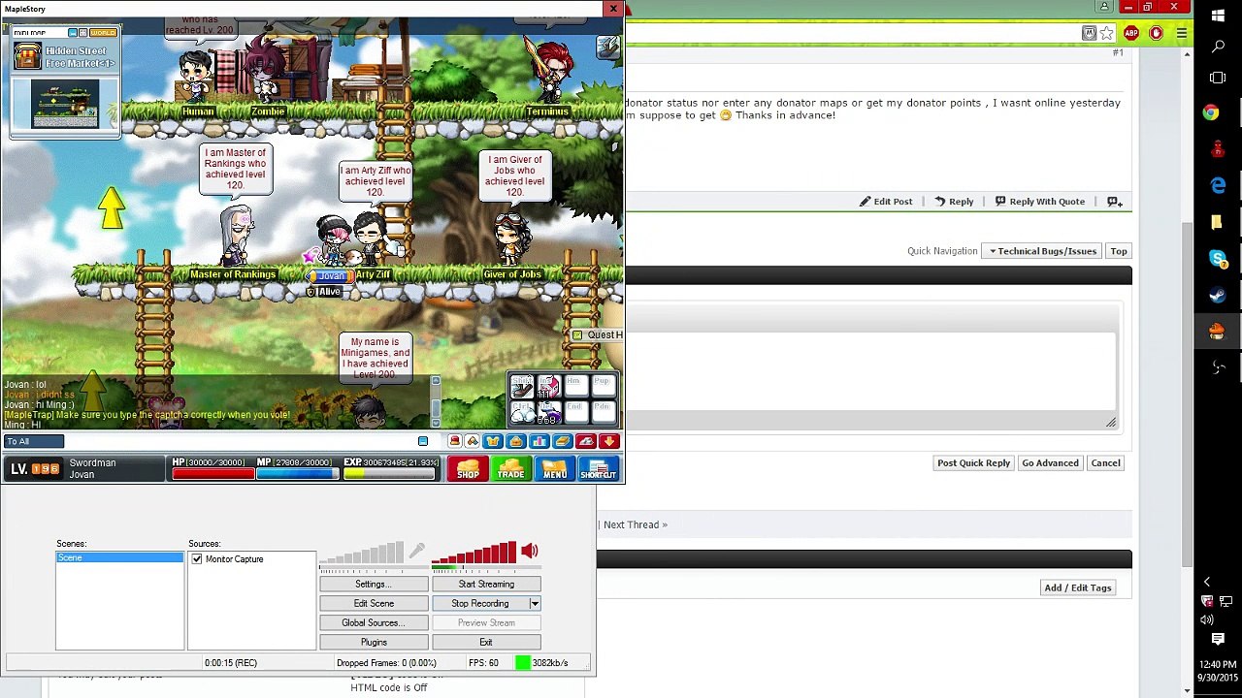The height and width of the screenshot is (698, 1242).
Task: Jump to Top of the forum page
Action: [1119, 251]
